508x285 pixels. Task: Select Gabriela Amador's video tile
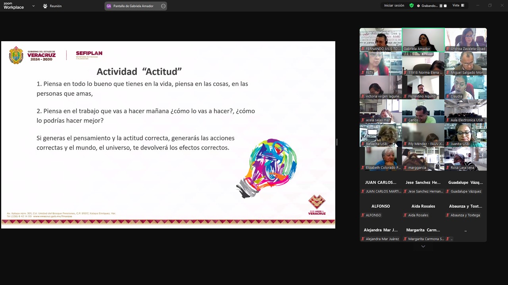423,40
